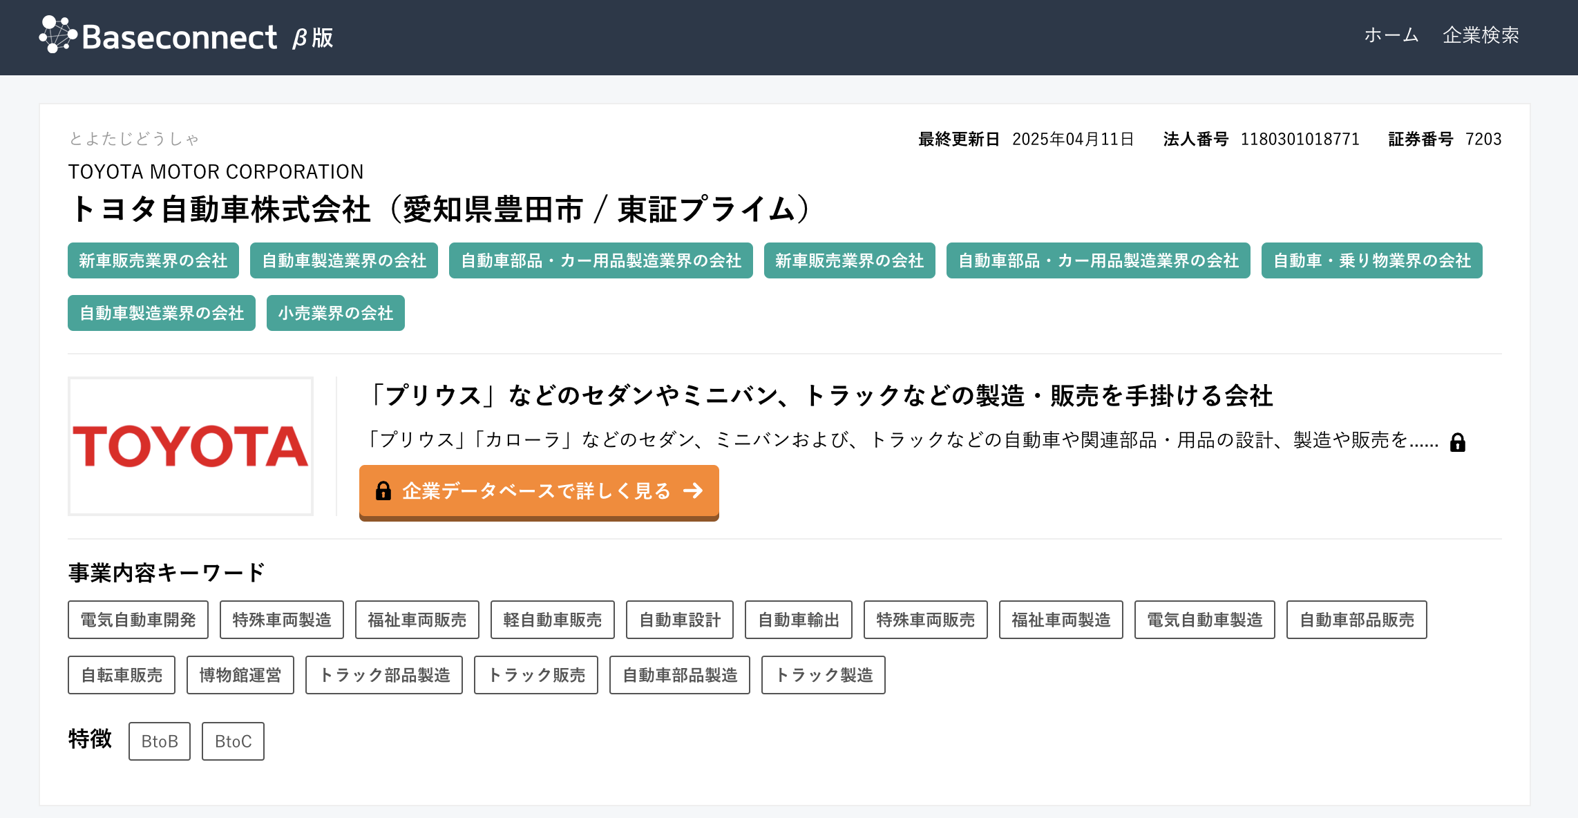Click the 福祉車両製造 keyword
The width and height of the screenshot is (1578, 818).
(1061, 620)
